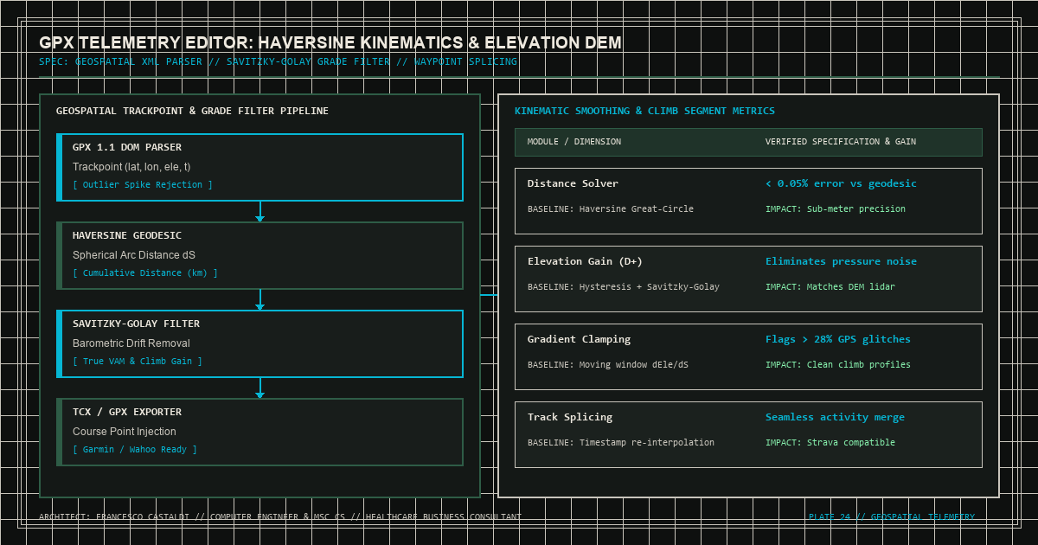Click the architect Francesco Castaldi footer credit
This screenshot has height=545, width=1038.
pyautogui.click(x=280, y=517)
